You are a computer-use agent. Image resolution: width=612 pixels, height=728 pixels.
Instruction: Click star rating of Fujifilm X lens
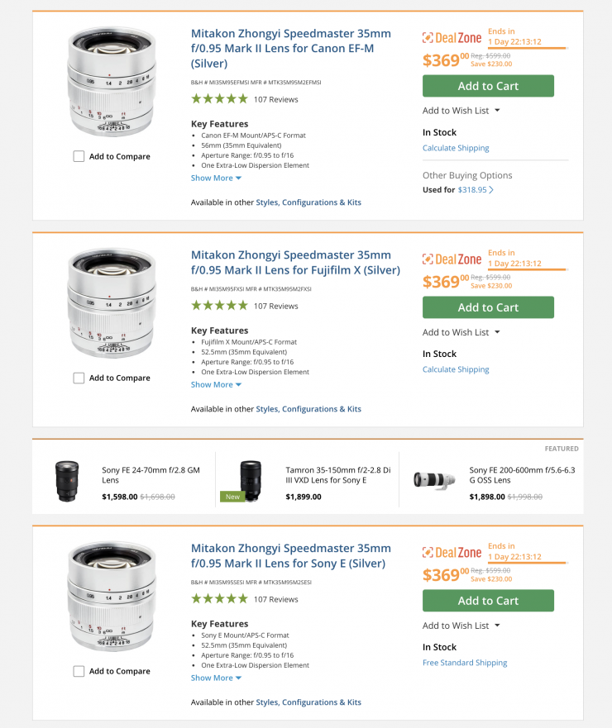(x=219, y=306)
